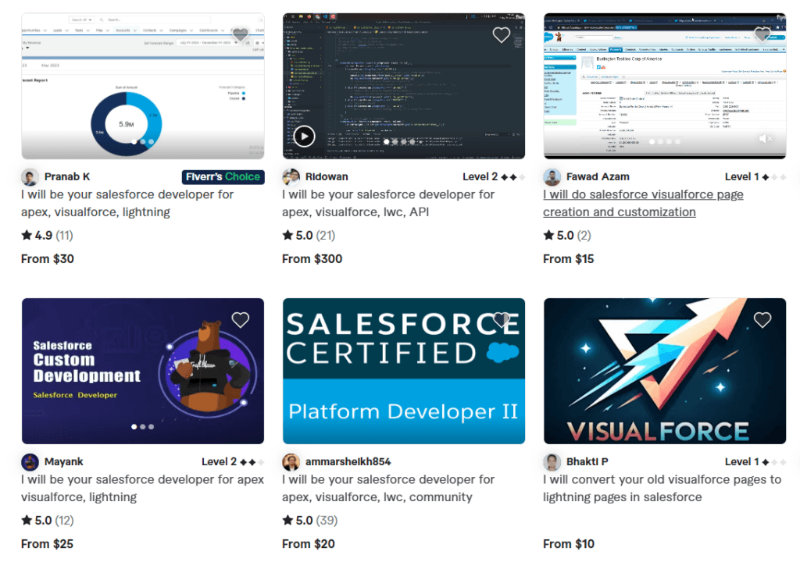This screenshot has height=562, width=800.
Task: Click Ridowan's Level 2 seller badge
Action: 494,176
